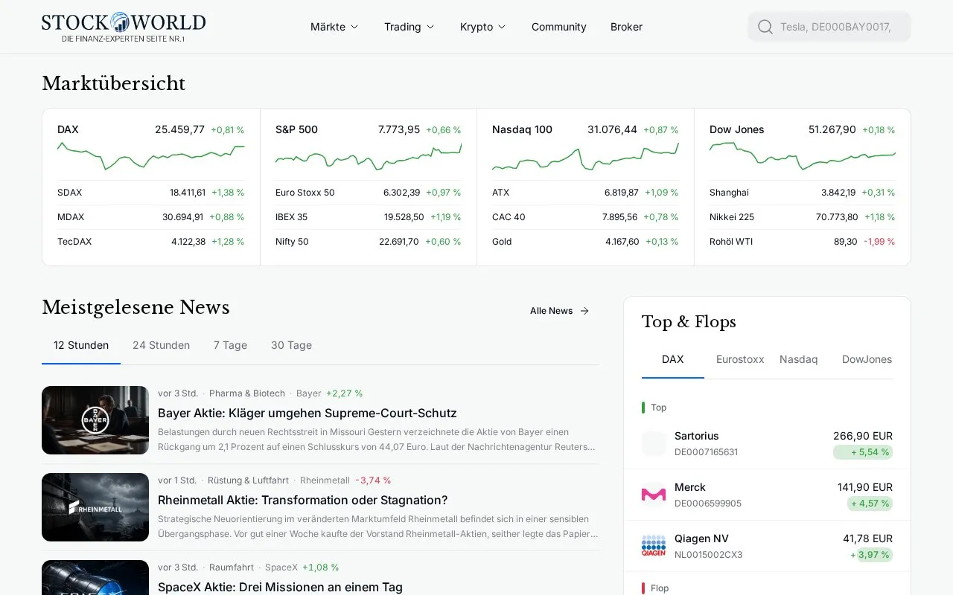953x595 pixels.
Task: Open the Broker menu item
Action: coord(626,27)
